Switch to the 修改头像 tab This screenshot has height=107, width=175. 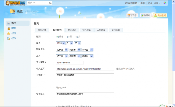coord(42,30)
